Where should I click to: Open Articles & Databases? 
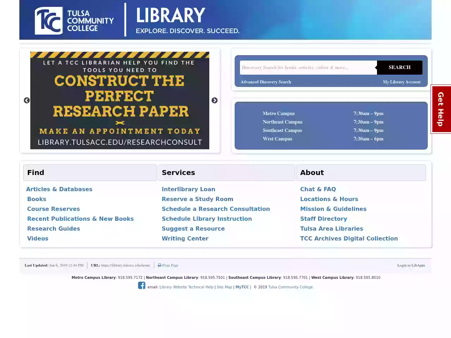point(59,189)
